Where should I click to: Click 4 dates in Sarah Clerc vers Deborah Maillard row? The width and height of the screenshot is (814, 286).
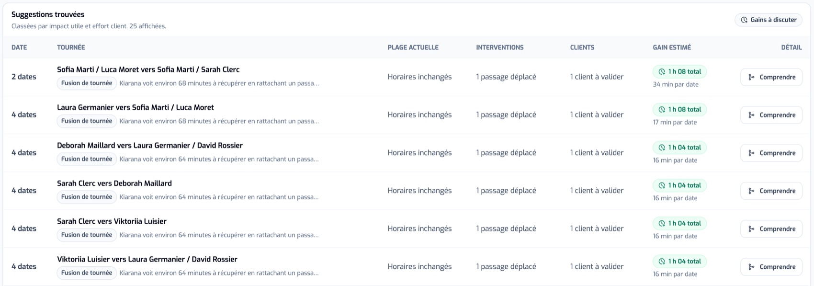coord(24,190)
